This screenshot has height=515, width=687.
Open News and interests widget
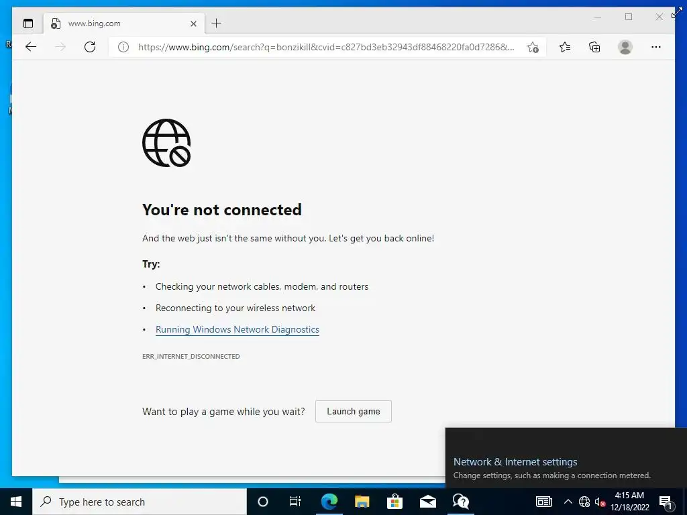(543, 502)
